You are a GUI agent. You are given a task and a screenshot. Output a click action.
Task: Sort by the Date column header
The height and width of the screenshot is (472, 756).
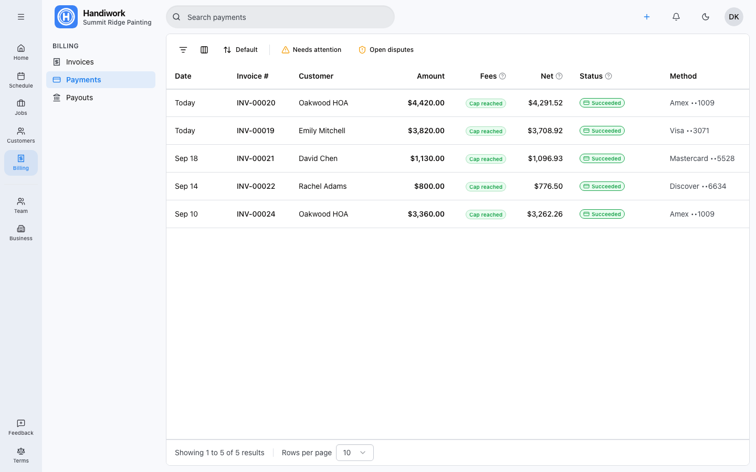[183, 76]
